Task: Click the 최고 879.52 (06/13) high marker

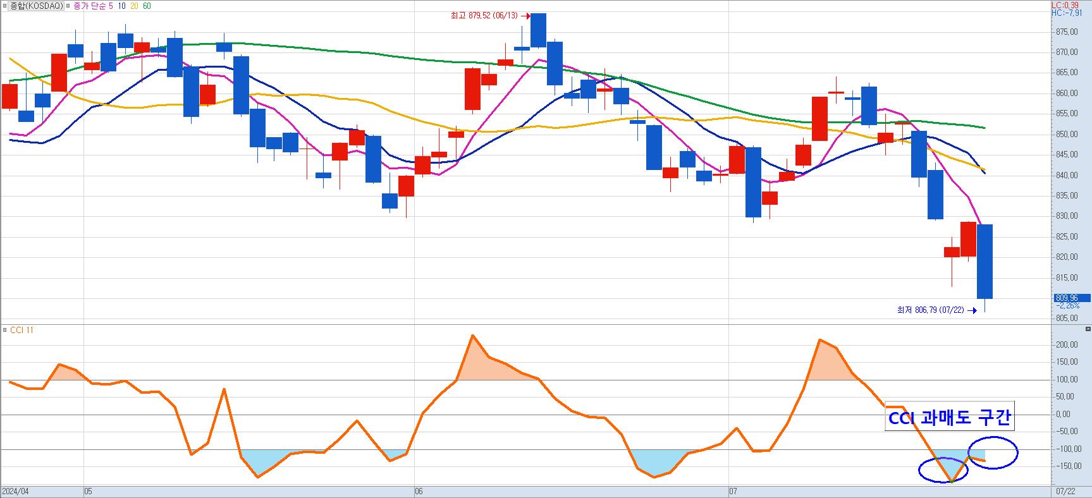Action: coord(490,16)
